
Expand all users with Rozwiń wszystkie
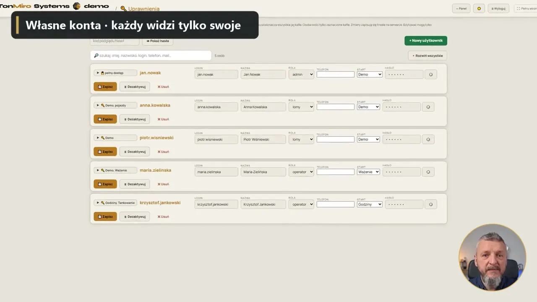(428, 56)
